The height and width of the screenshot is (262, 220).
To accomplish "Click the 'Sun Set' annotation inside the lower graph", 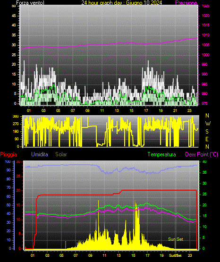I will point(176,239).
